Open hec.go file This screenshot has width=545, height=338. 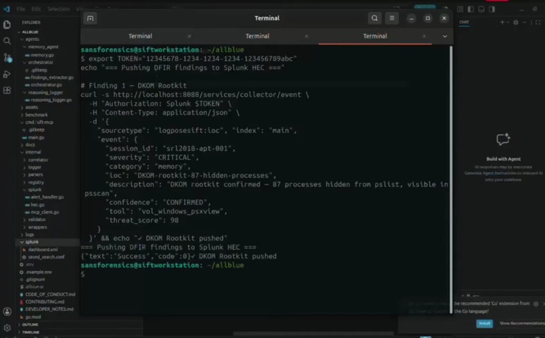[37, 204]
